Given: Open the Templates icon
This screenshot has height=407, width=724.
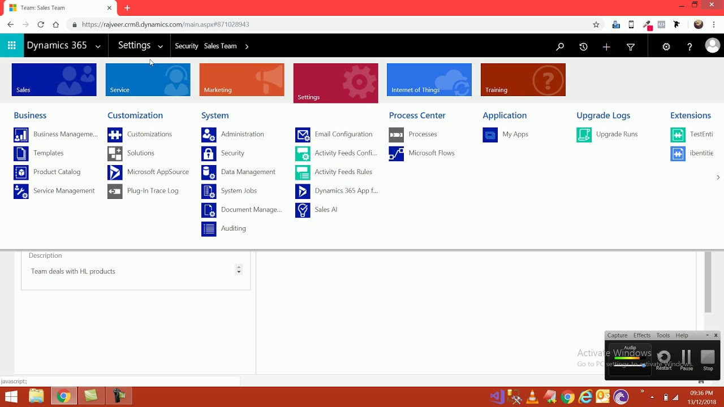Looking at the screenshot, I should tap(21, 153).
